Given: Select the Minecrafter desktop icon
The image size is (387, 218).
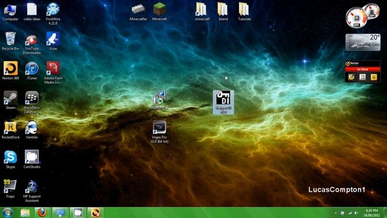Looking at the screenshot, I should coord(138,12).
